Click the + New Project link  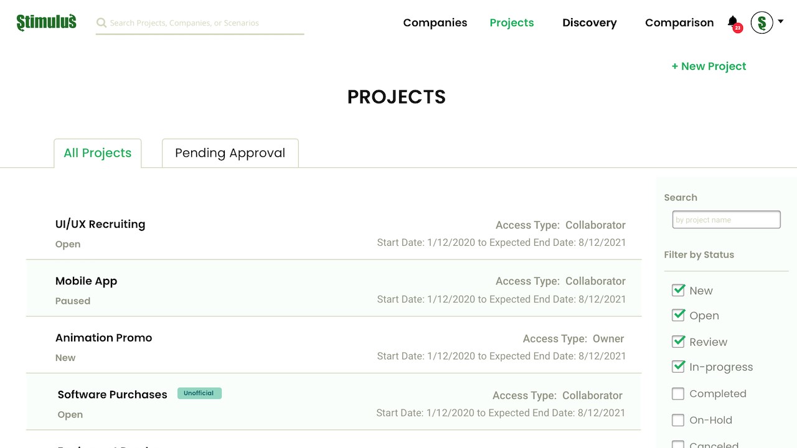click(x=709, y=67)
